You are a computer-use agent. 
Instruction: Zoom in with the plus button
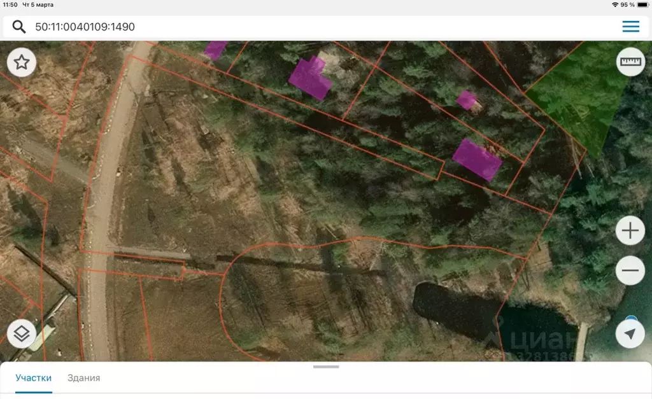[630, 230]
